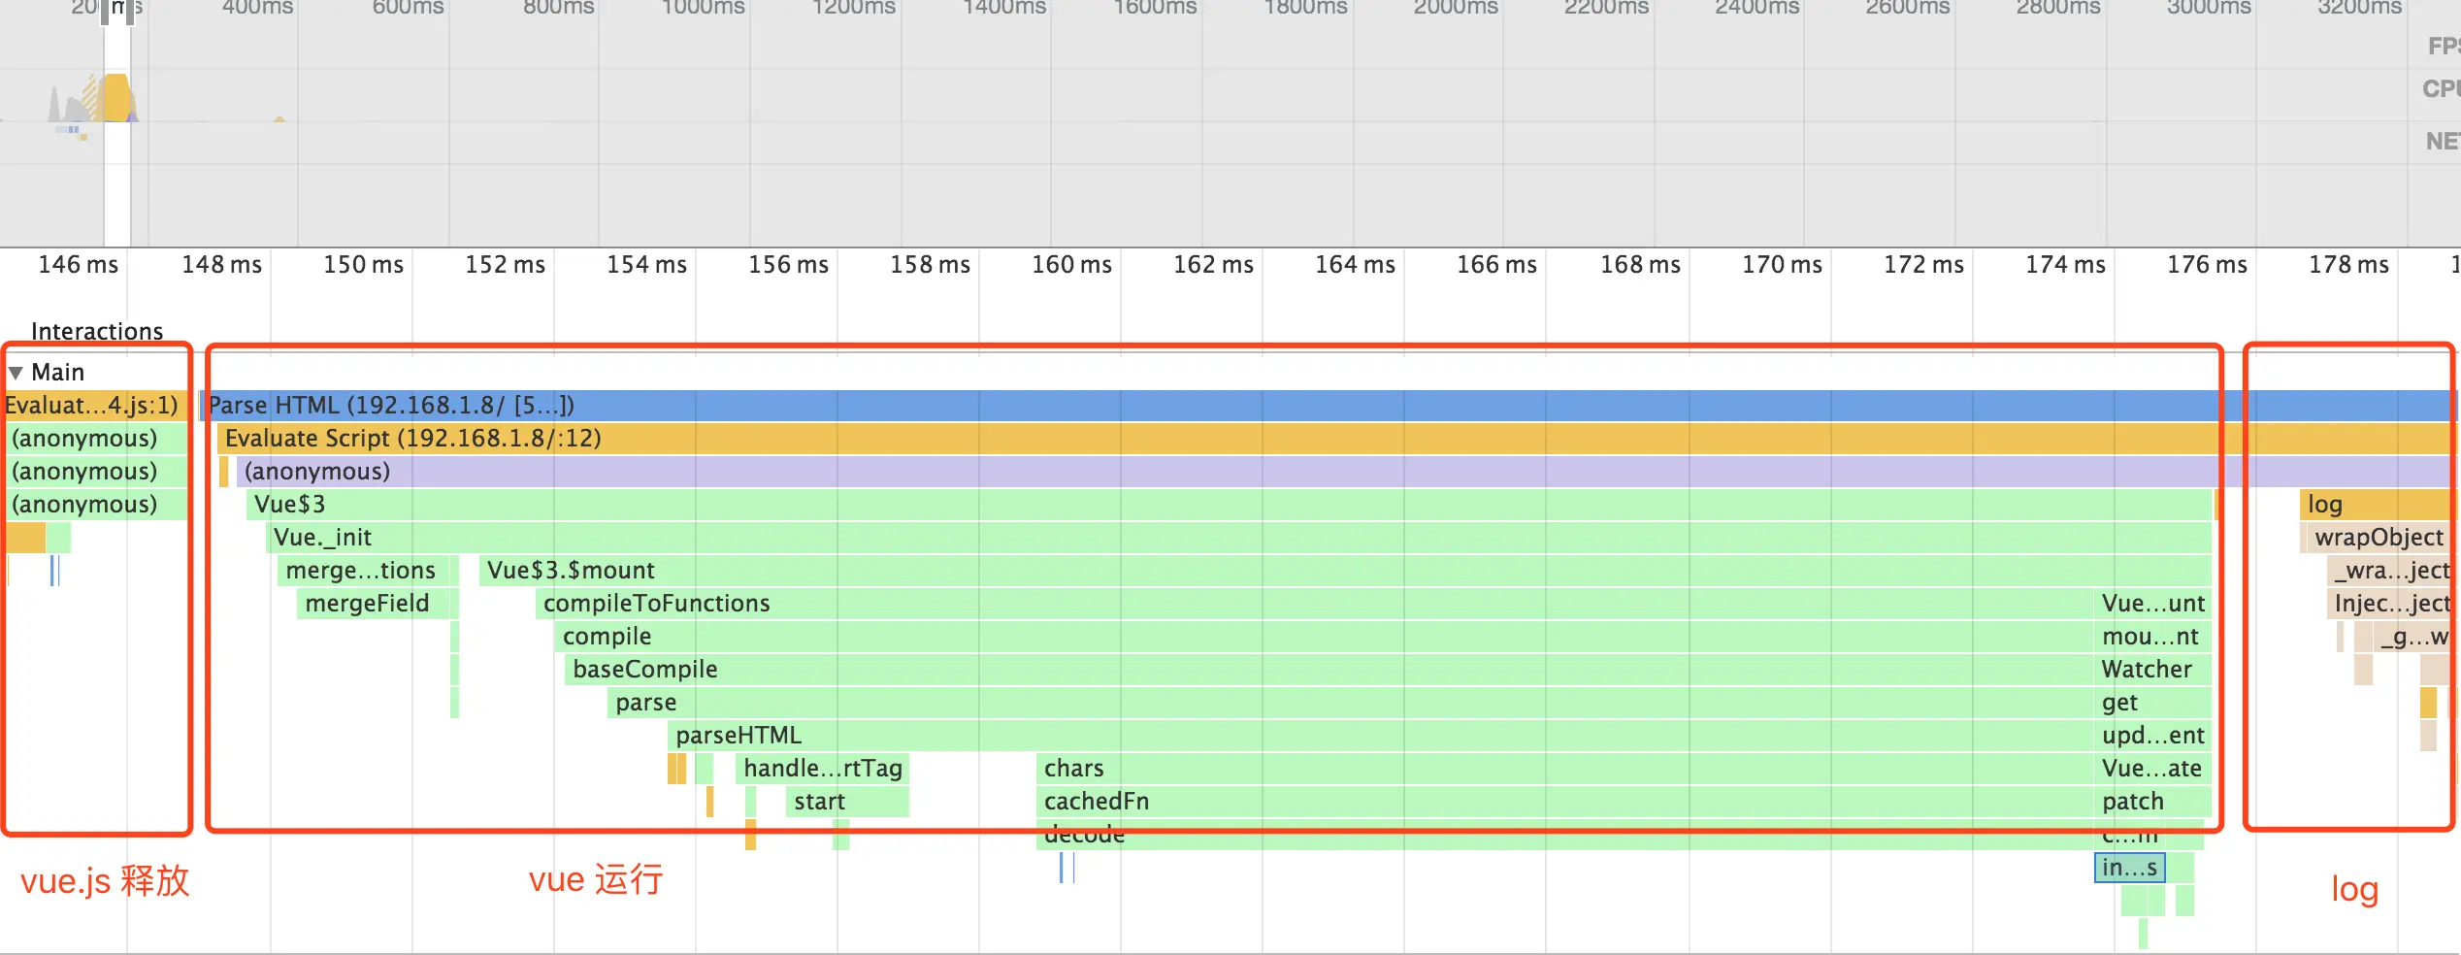Screen dimensions: 2461x955
Task: Click the Vue...unt frame
Action: (x=2153, y=603)
